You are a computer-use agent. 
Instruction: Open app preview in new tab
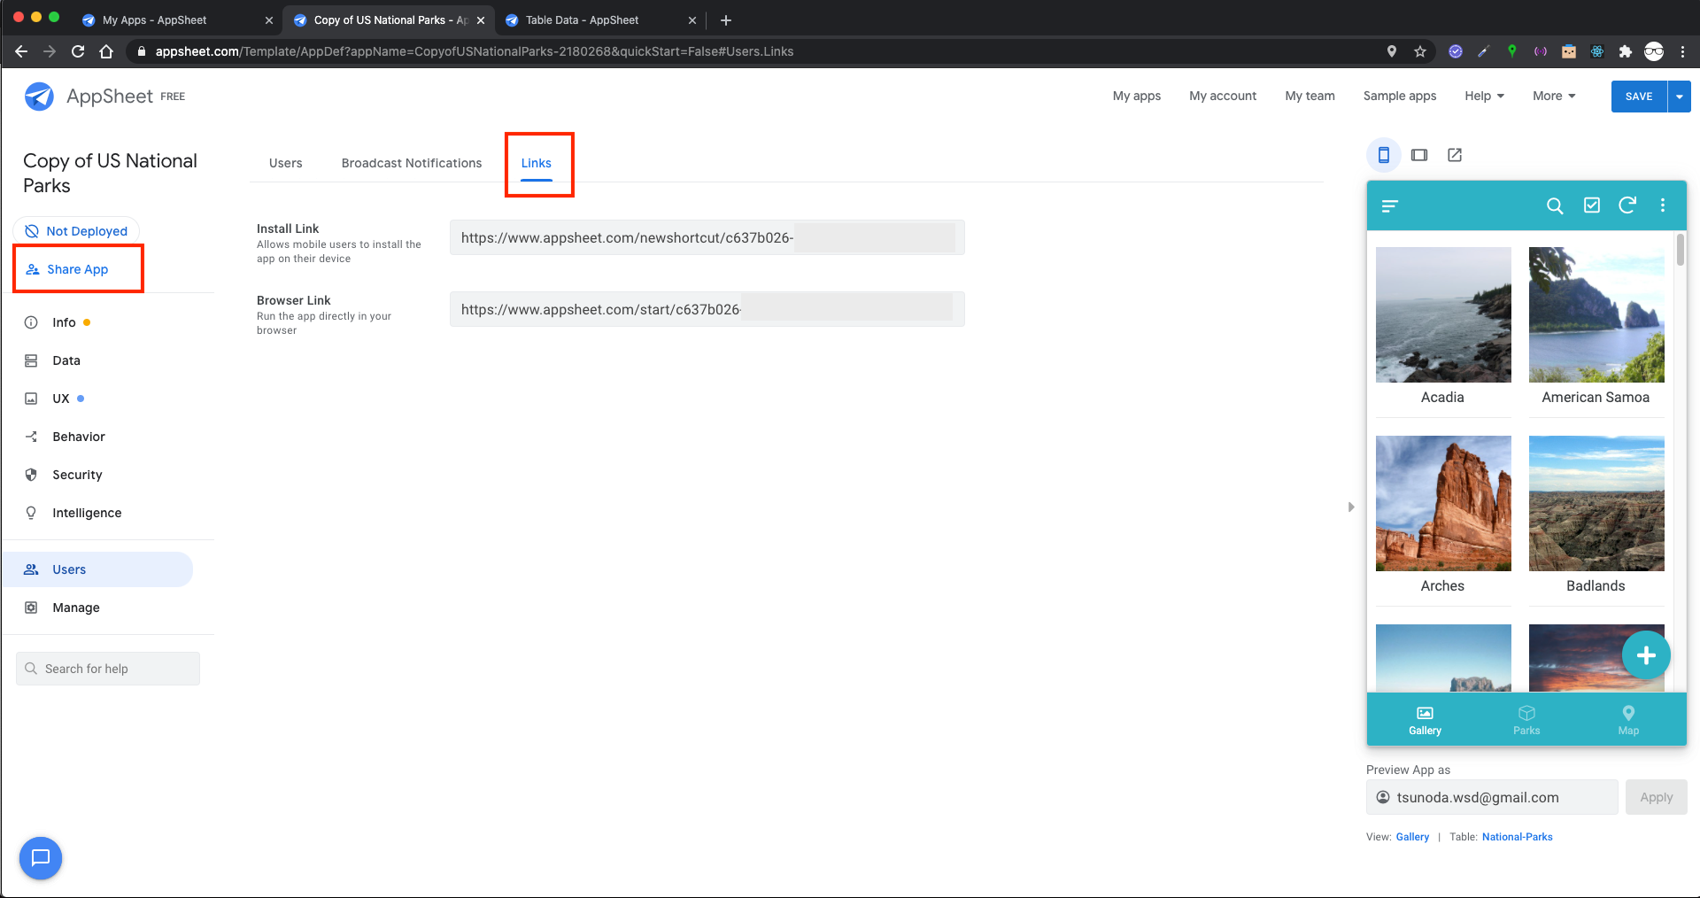click(1455, 155)
